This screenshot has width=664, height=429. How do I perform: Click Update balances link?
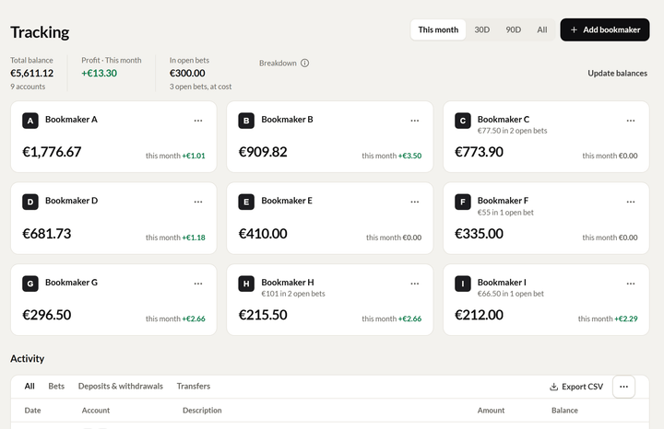pyautogui.click(x=617, y=73)
